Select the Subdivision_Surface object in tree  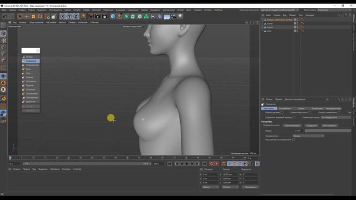coord(279,20)
